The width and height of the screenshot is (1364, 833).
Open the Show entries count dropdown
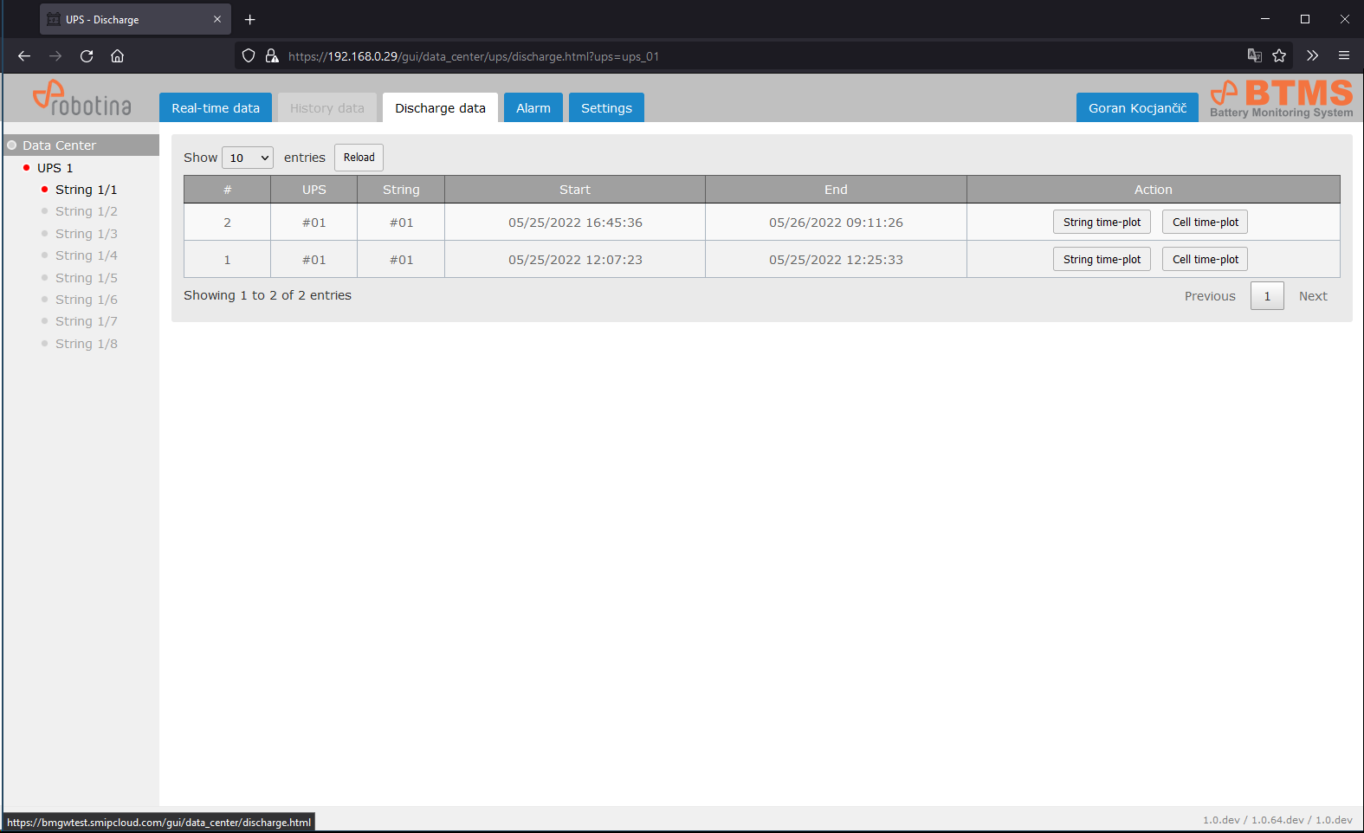point(248,158)
